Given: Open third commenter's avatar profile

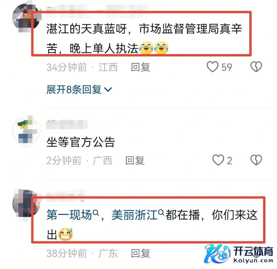Looking at the screenshot, I should click(x=26, y=203).
